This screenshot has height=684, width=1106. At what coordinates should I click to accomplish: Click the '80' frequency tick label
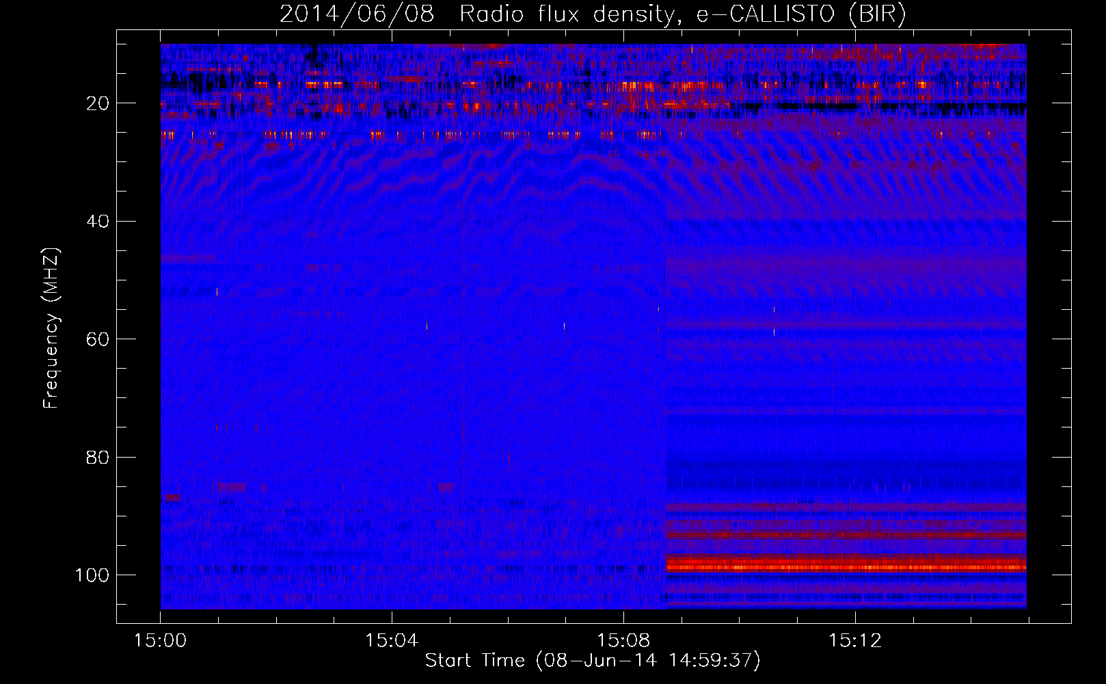(x=98, y=458)
